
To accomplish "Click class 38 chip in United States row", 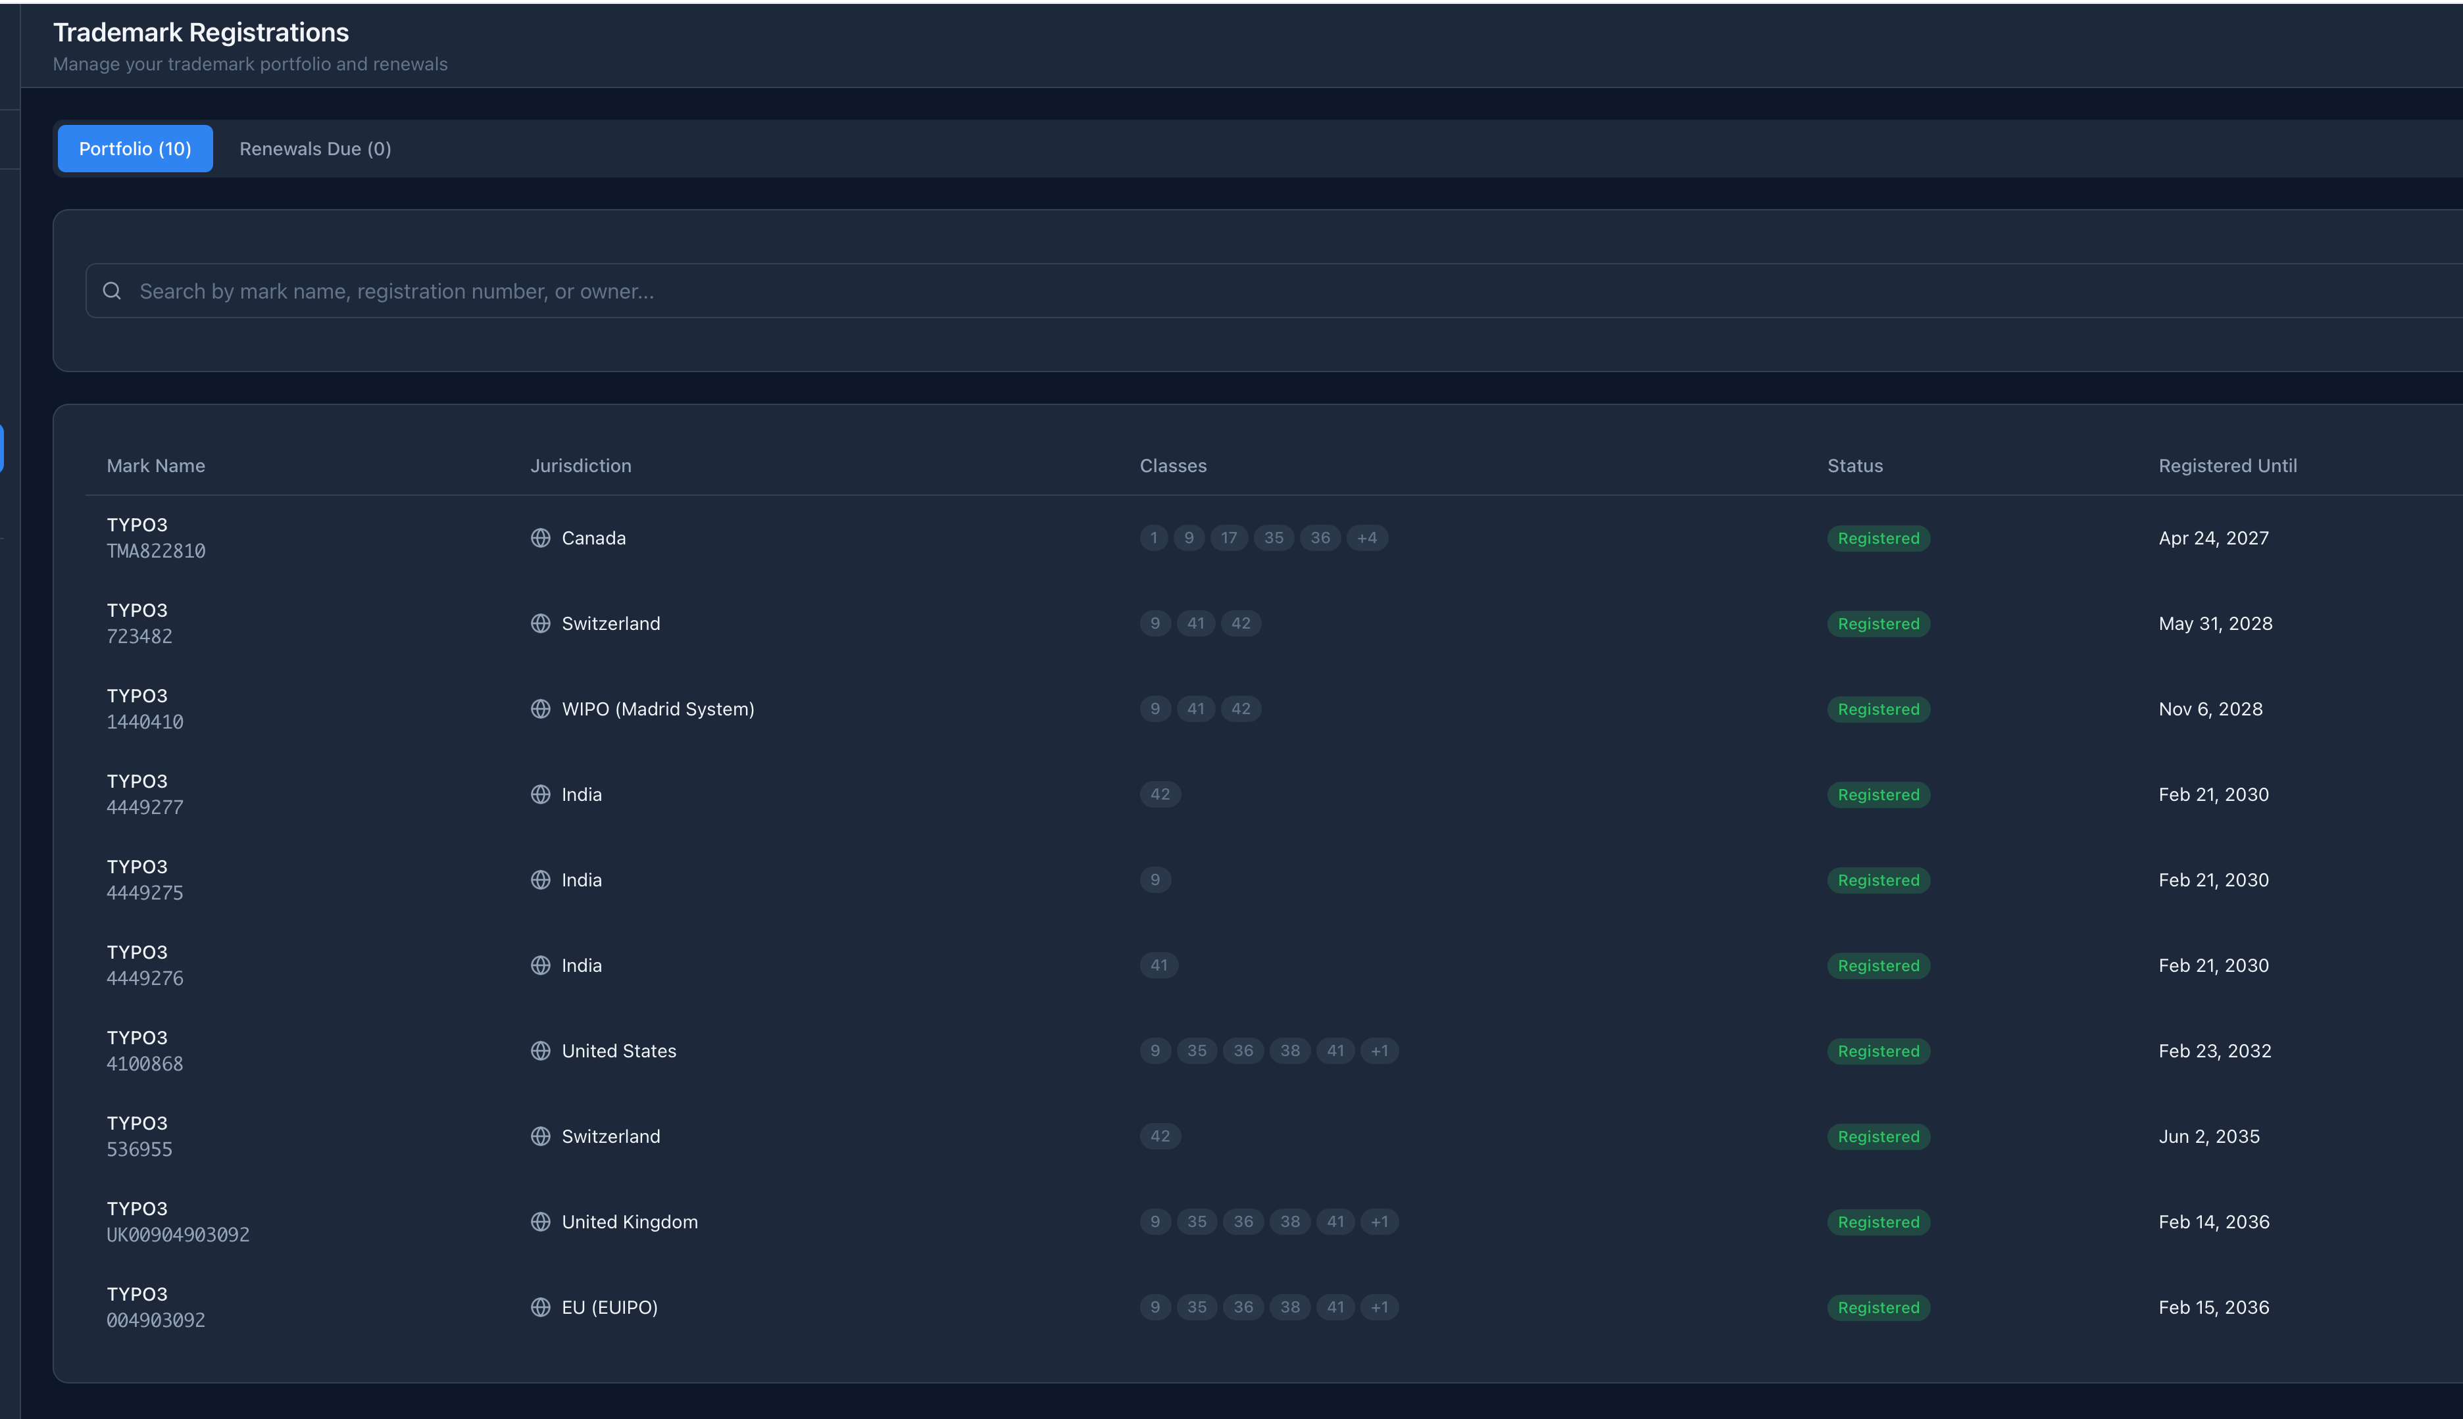I will point(1290,1051).
